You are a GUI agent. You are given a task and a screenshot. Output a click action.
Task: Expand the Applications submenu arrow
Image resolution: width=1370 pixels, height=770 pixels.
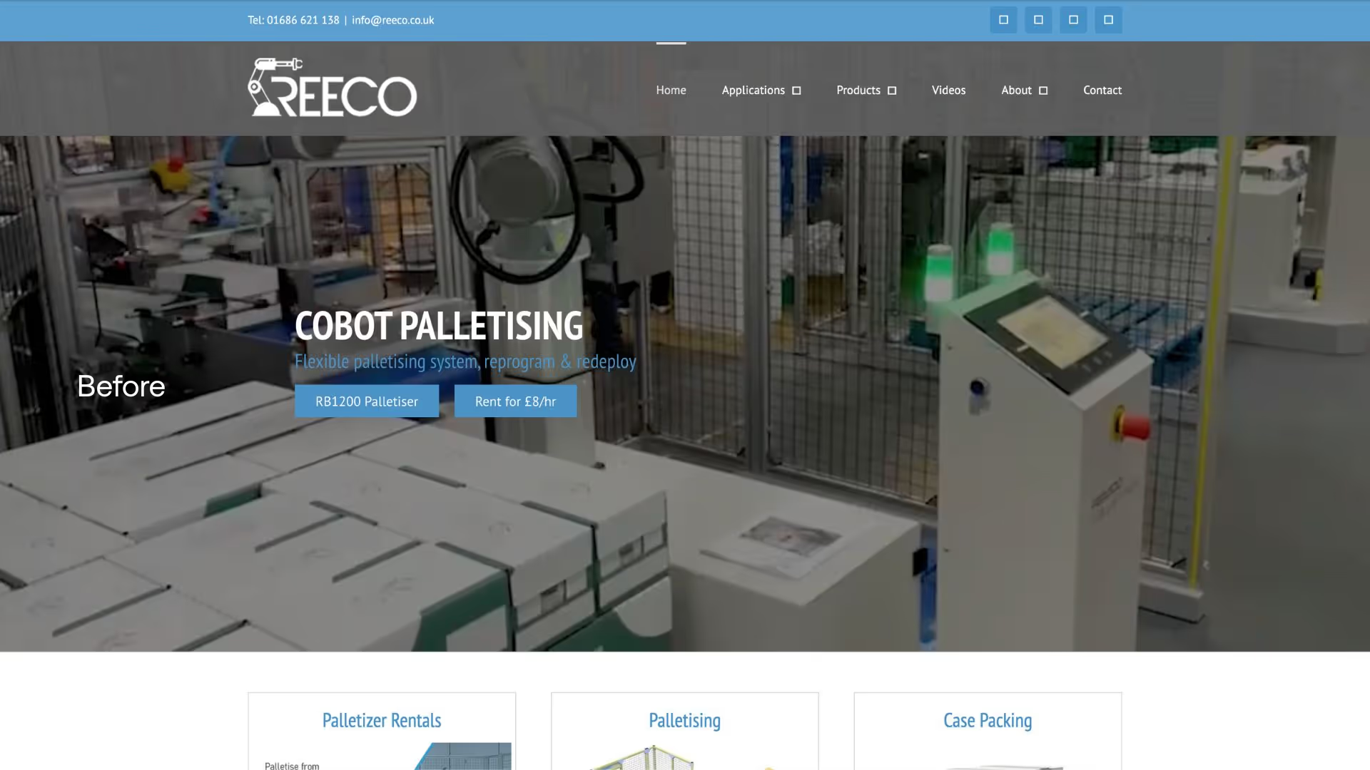pos(796,91)
